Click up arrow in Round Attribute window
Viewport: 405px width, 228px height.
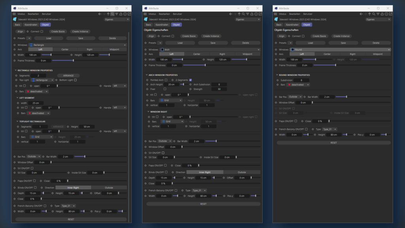[370, 14]
